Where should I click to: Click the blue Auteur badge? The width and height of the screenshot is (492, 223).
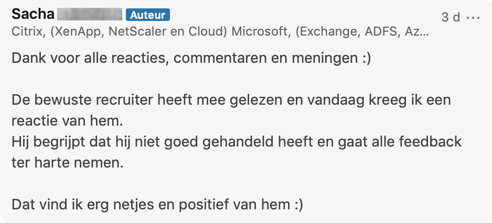(147, 15)
